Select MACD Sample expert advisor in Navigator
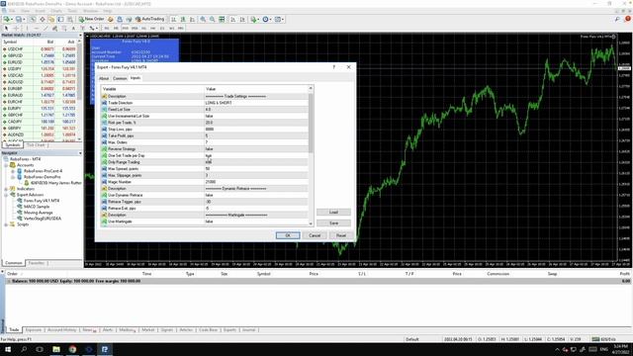 (37, 207)
